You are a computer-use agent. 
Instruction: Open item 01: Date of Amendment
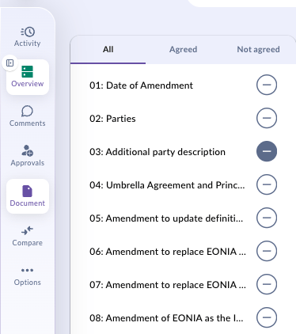[x=141, y=85]
